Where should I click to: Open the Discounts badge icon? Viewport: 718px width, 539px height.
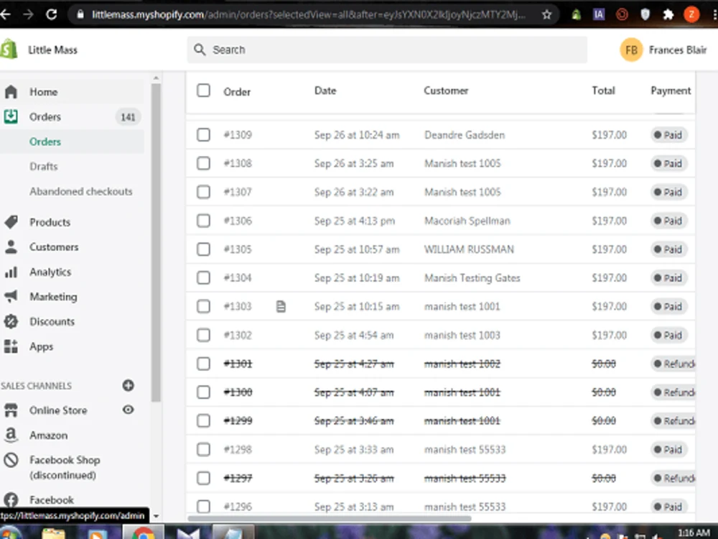[x=11, y=321]
